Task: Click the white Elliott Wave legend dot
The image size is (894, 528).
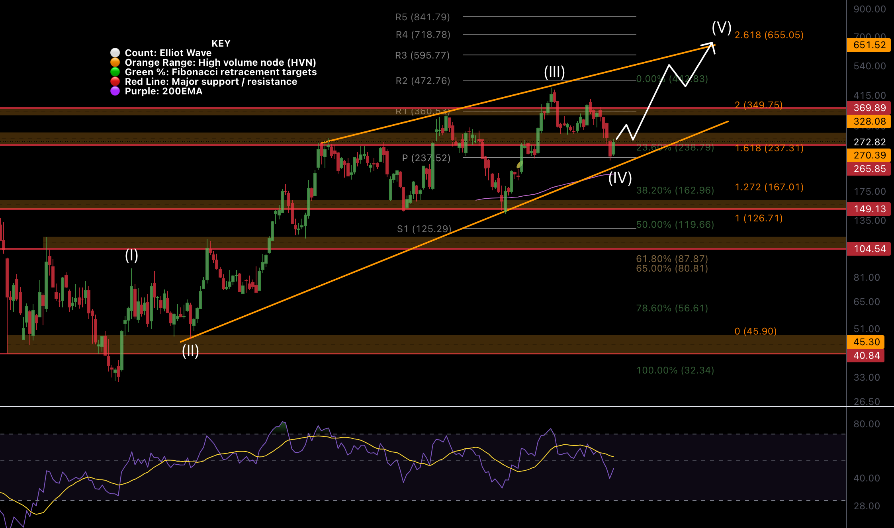Action: 115,52
